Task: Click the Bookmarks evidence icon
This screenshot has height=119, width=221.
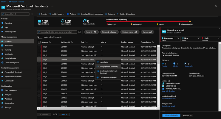Action: pos(186,64)
